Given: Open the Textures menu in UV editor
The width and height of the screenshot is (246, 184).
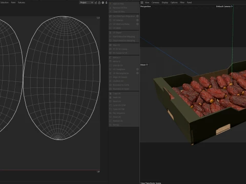Looking at the screenshot, I should (22, 3).
